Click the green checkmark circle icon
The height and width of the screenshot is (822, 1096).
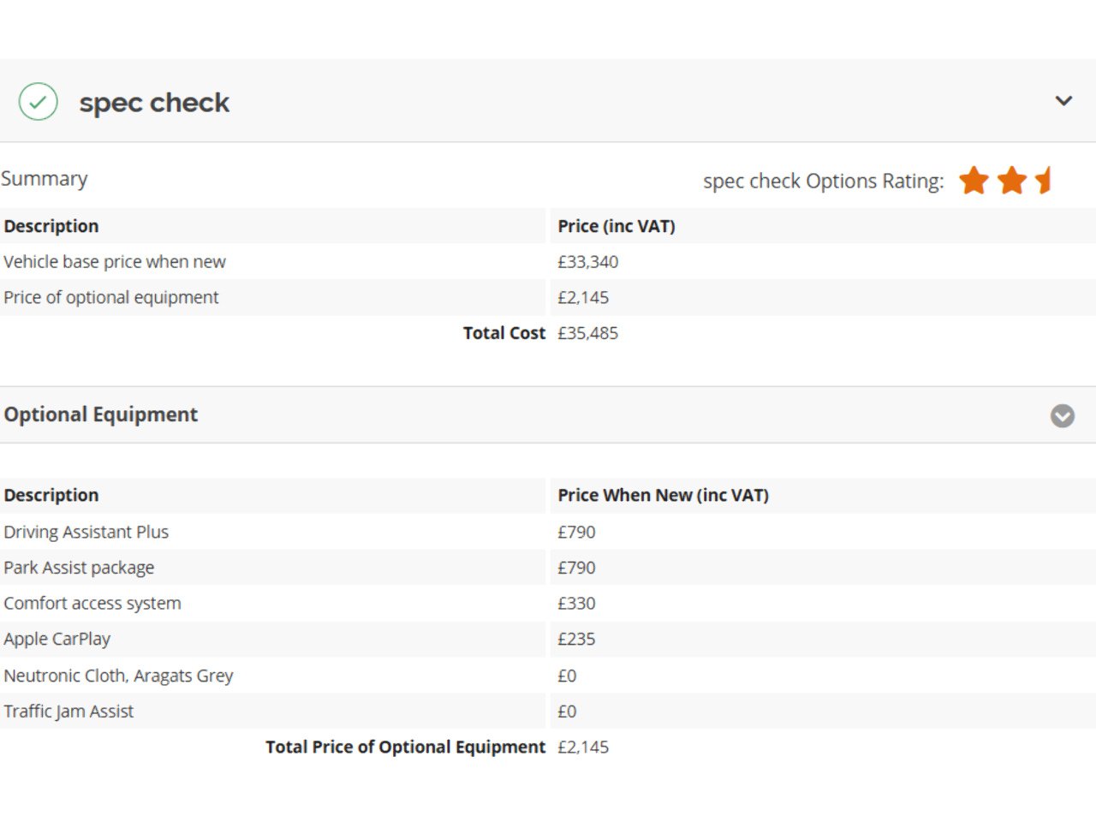tap(38, 102)
